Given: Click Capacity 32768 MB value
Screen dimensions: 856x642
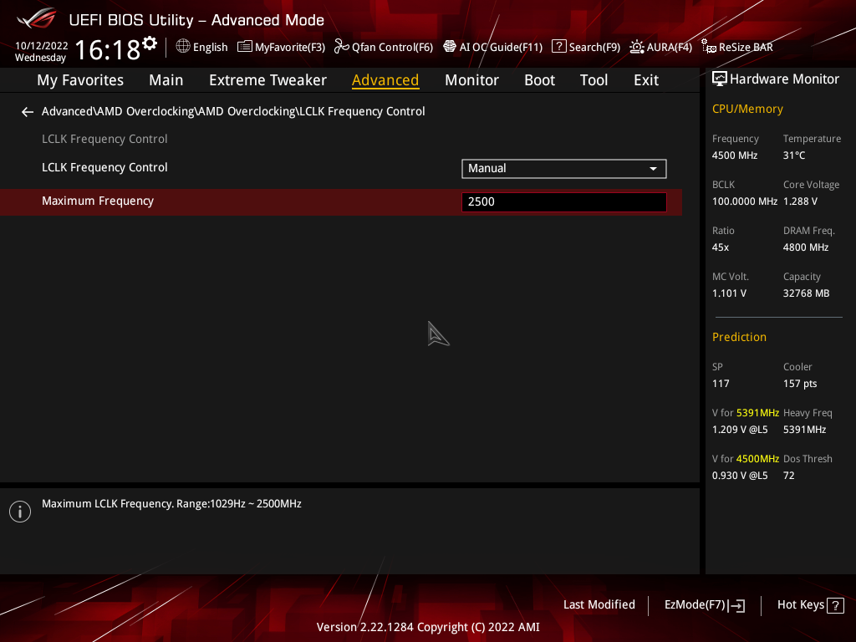Looking at the screenshot, I should point(806,293).
